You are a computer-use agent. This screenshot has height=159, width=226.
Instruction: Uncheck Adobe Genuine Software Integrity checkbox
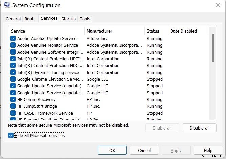[x=13, y=52]
